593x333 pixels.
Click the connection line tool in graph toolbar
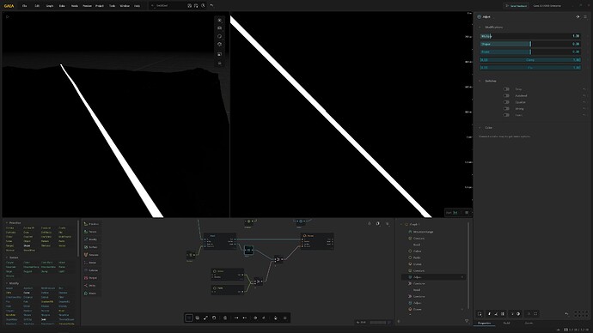point(205,318)
